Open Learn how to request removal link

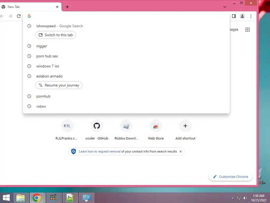tap(100, 151)
